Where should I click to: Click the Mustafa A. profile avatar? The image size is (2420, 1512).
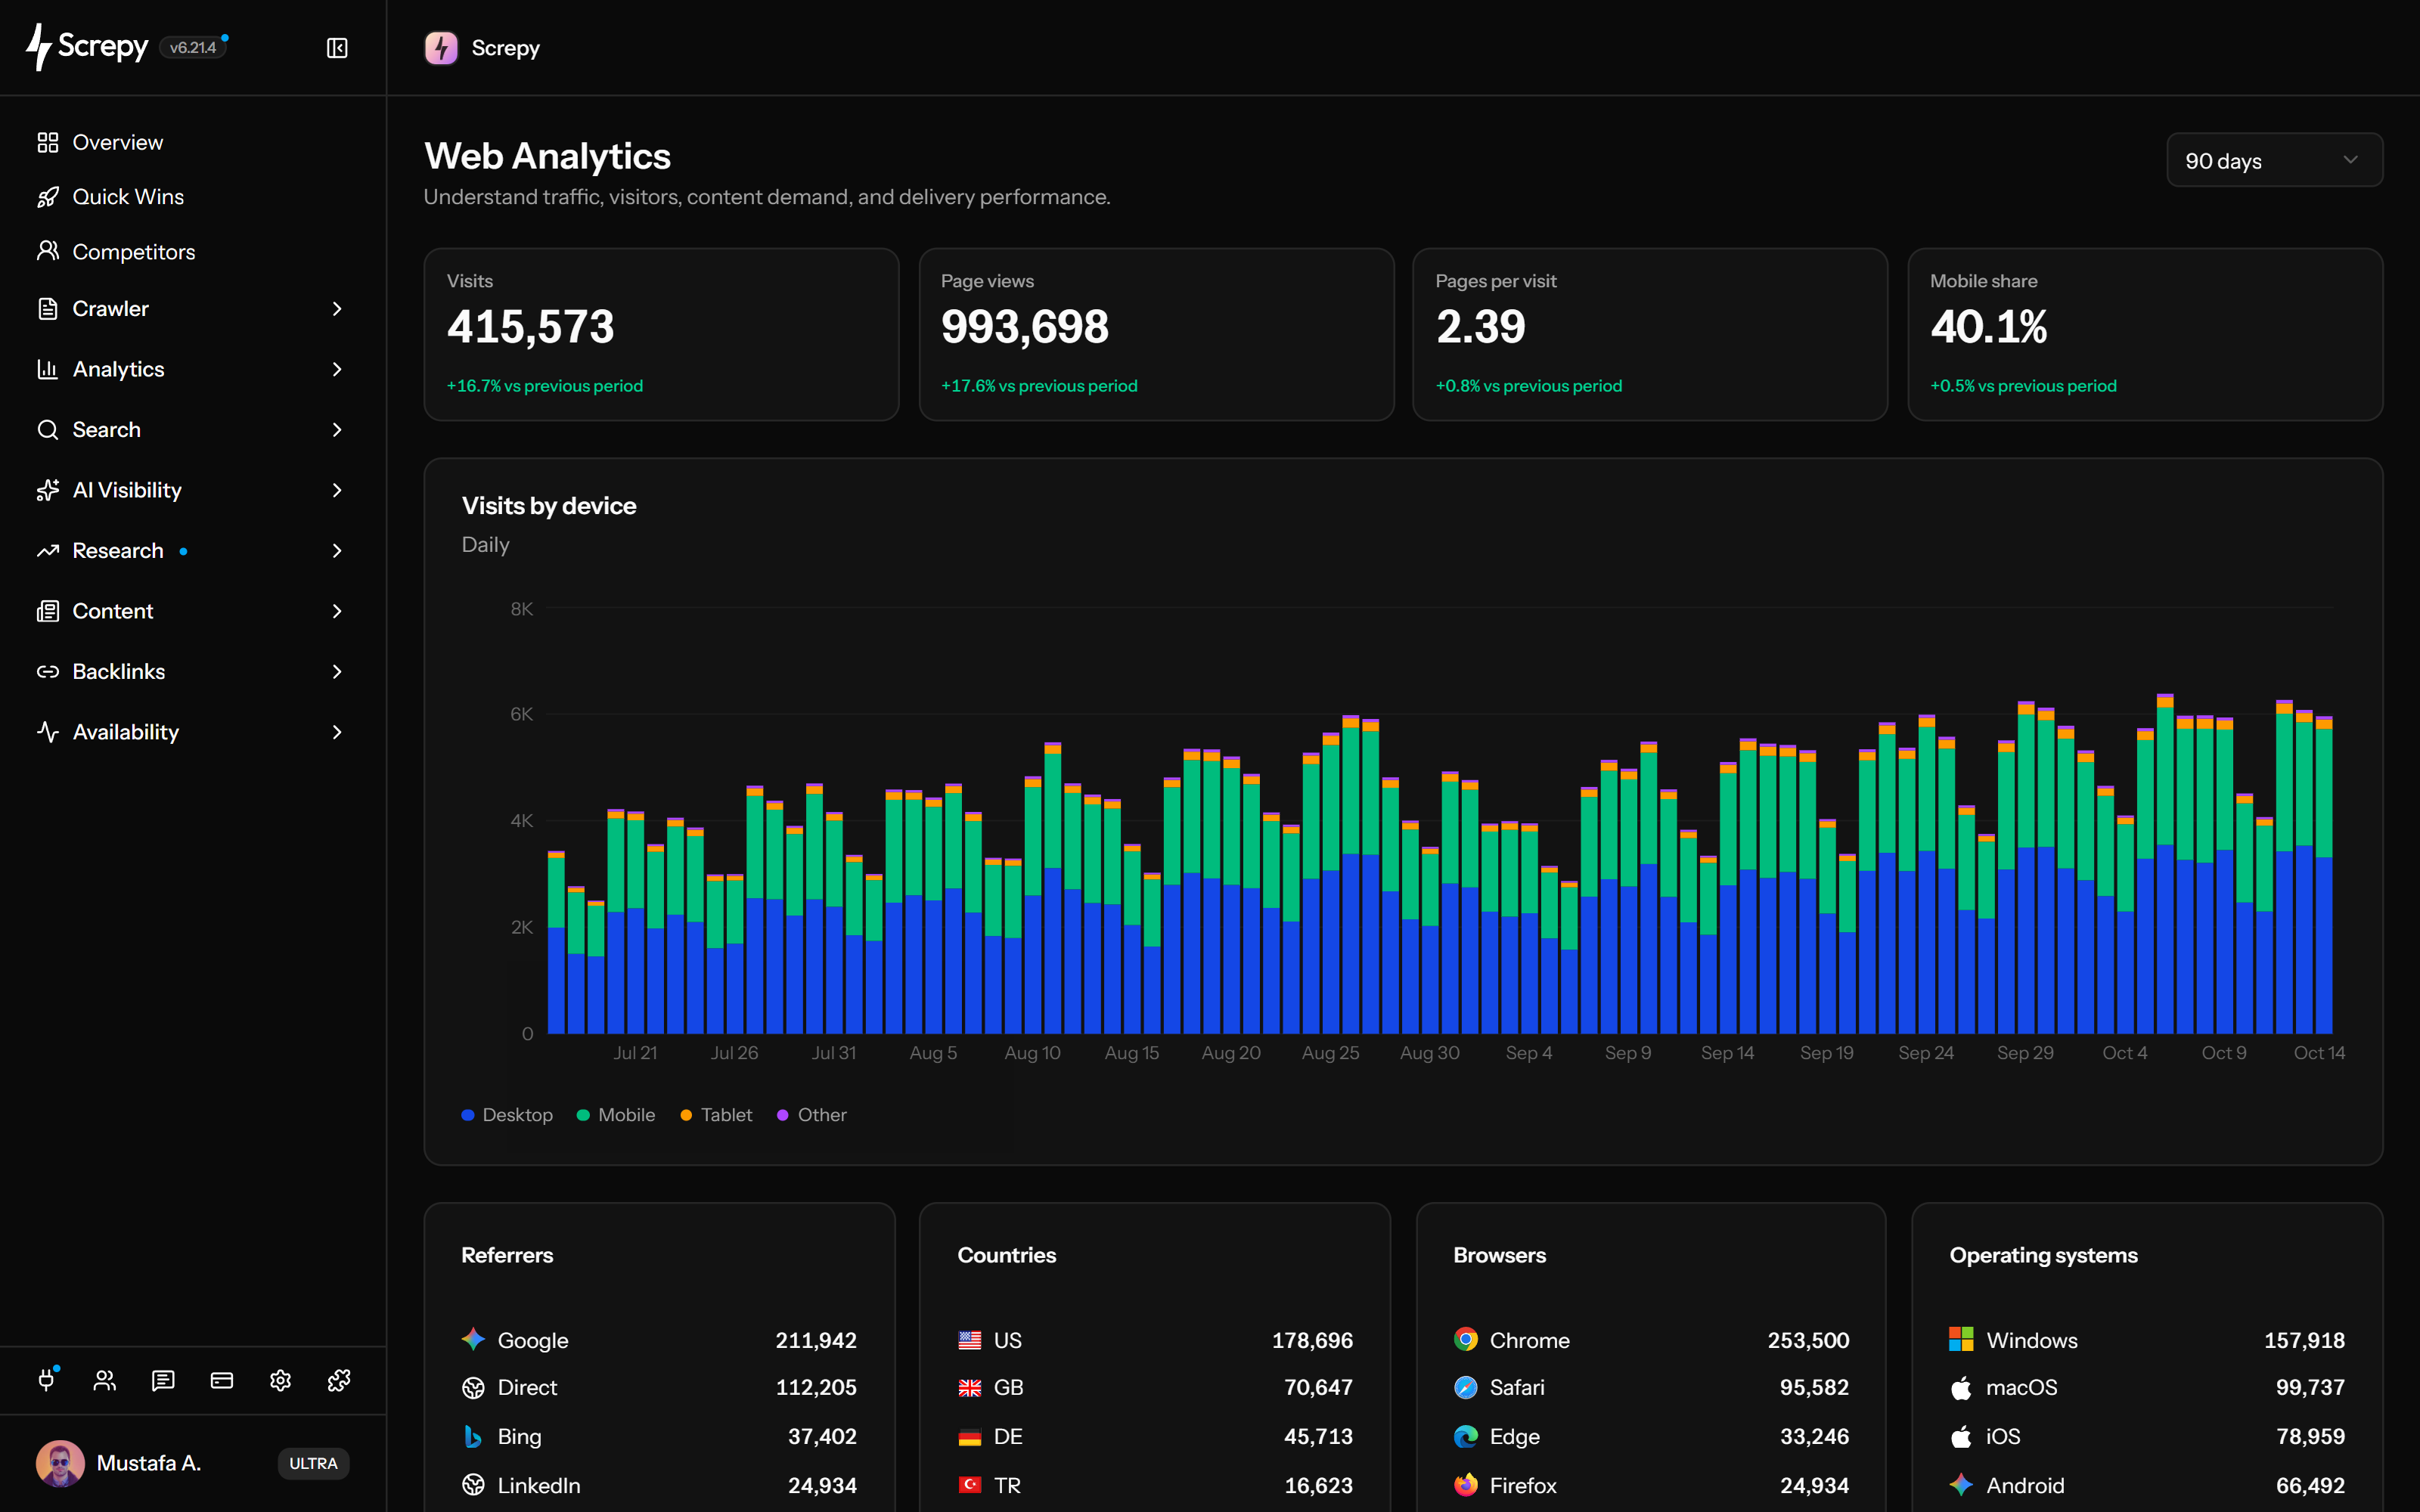60,1463
